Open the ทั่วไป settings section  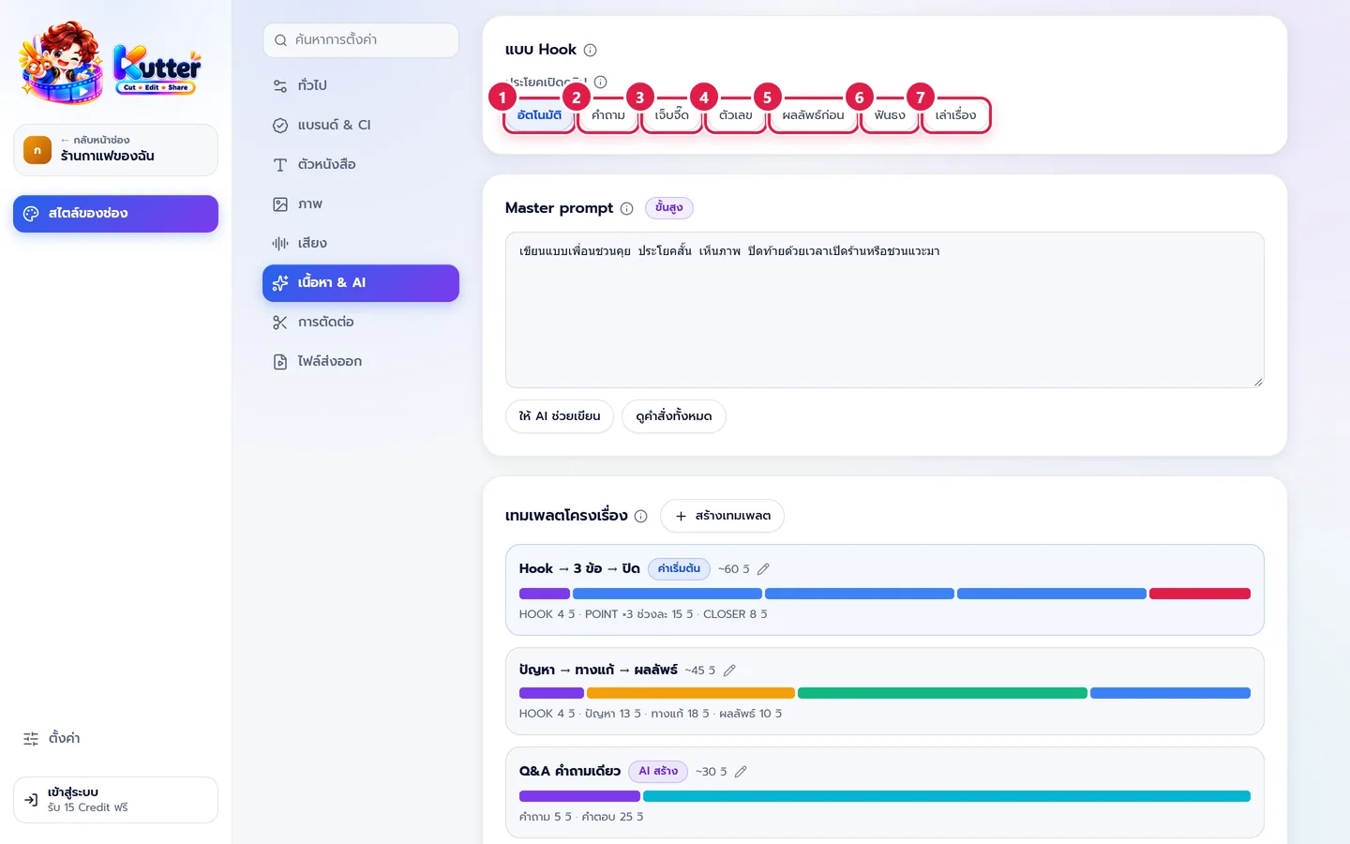coord(361,86)
